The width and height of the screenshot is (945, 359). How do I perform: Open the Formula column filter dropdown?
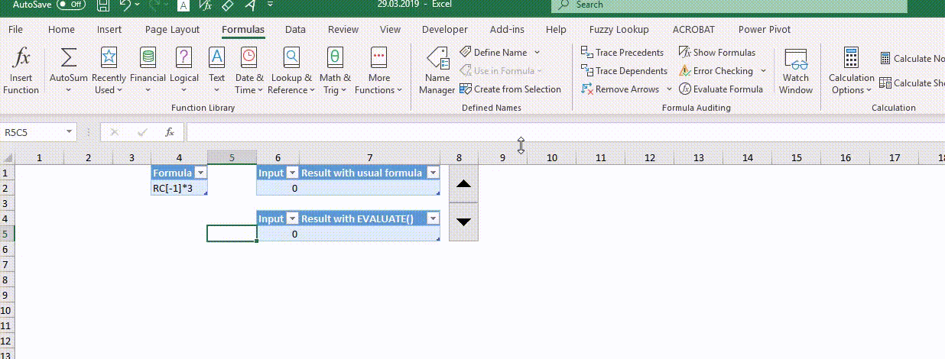[x=200, y=173]
